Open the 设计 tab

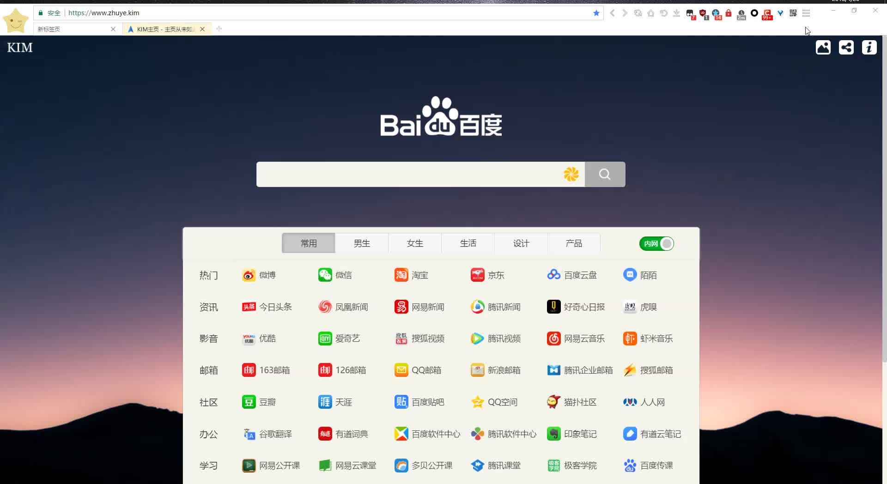pos(521,243)
